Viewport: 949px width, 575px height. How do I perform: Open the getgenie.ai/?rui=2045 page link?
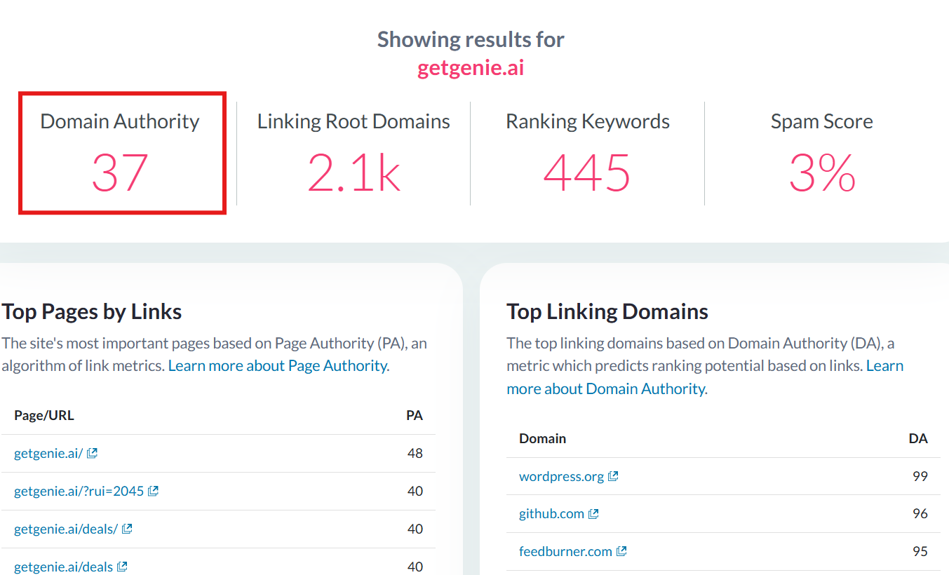pyautogui.click(x=79, y=491)
